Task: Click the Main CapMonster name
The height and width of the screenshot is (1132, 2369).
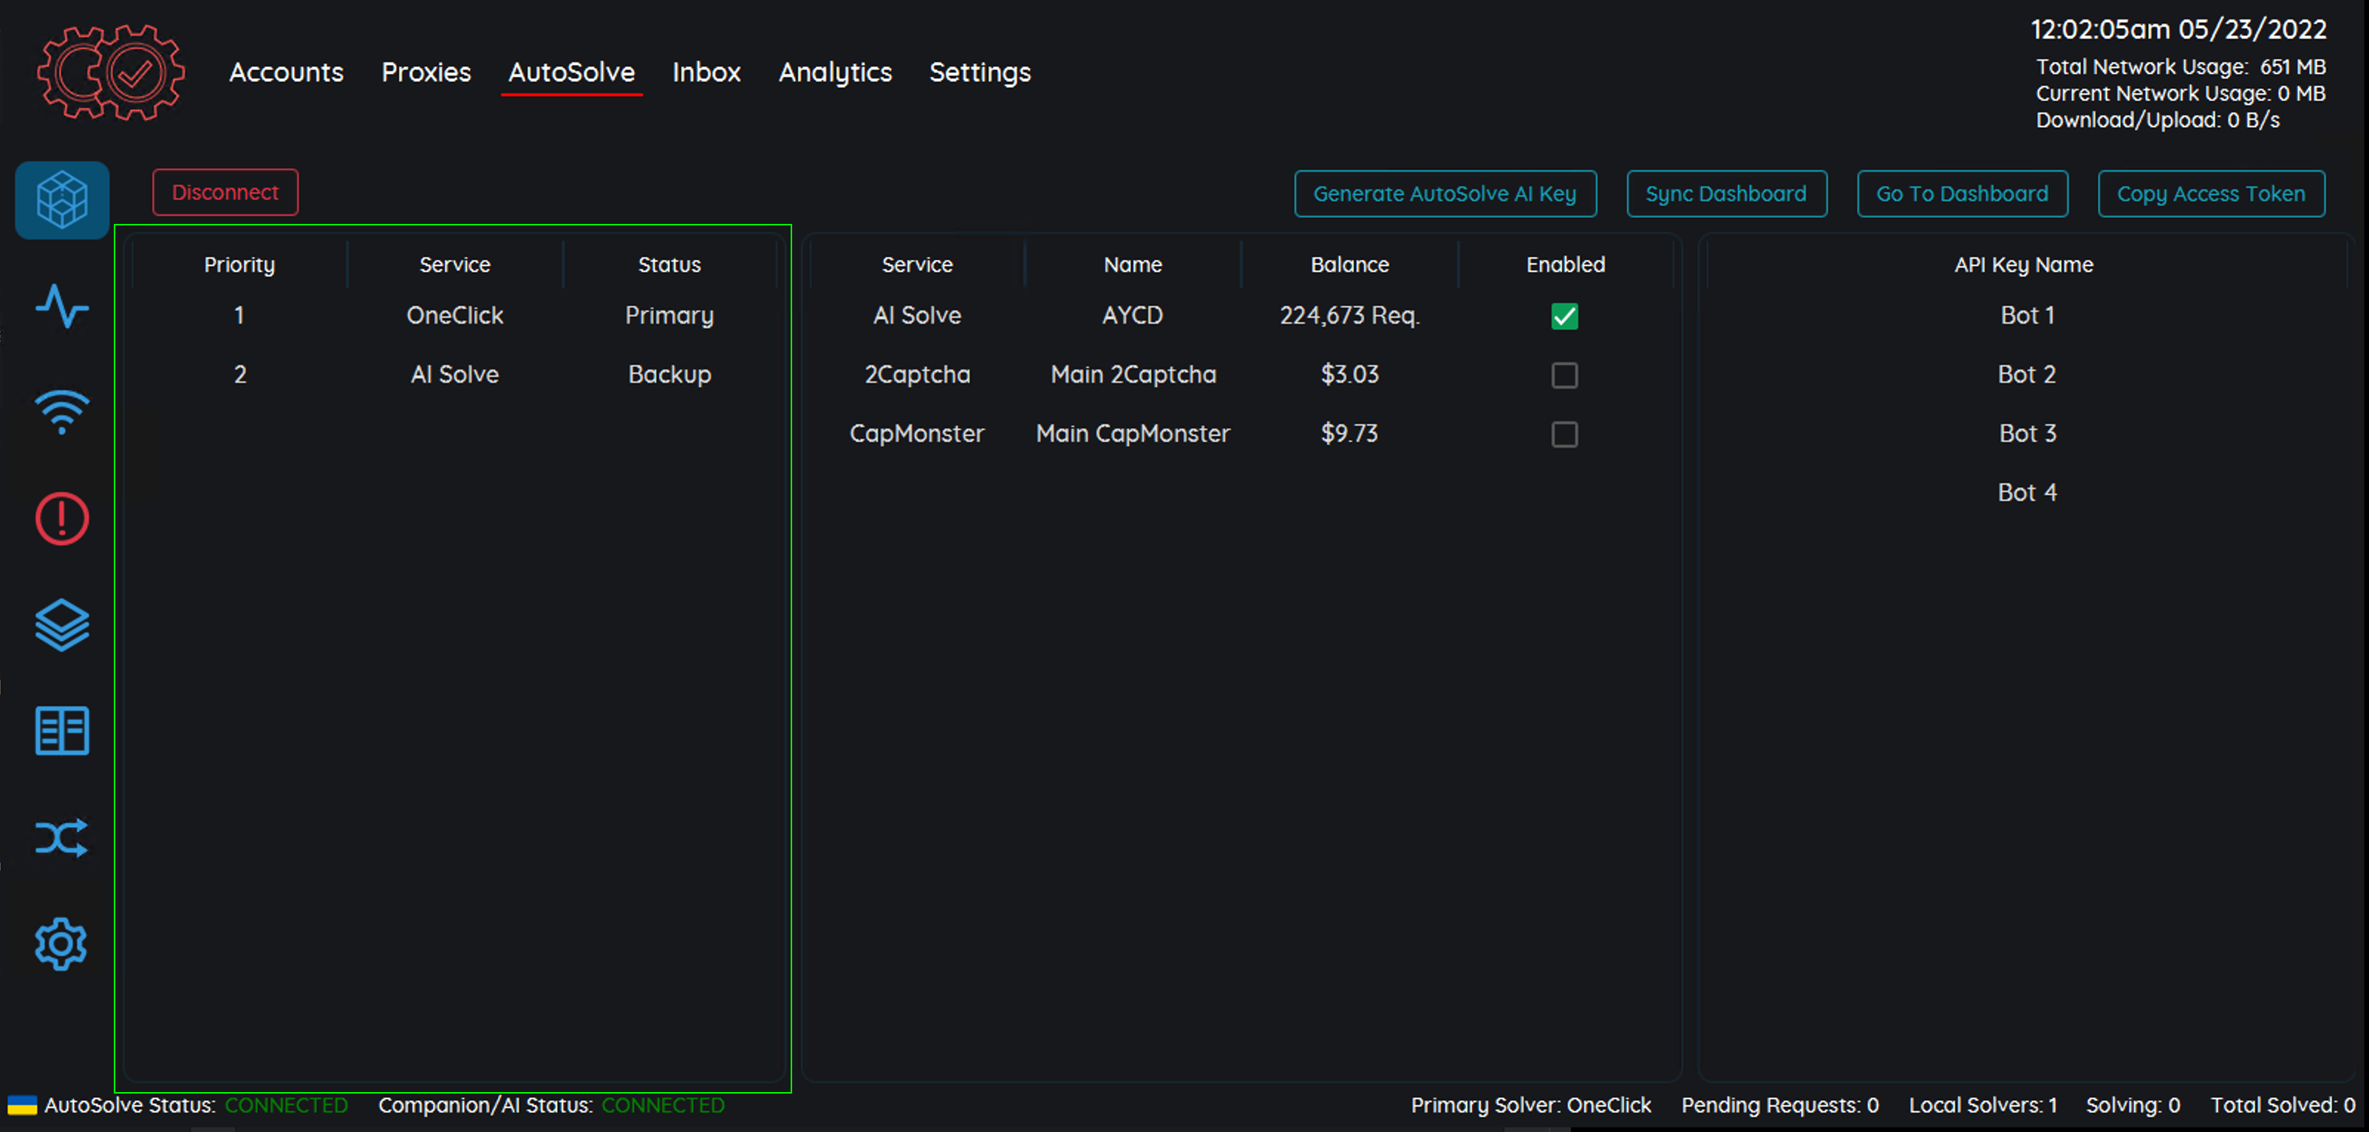Action: [x=1133, y=433]
